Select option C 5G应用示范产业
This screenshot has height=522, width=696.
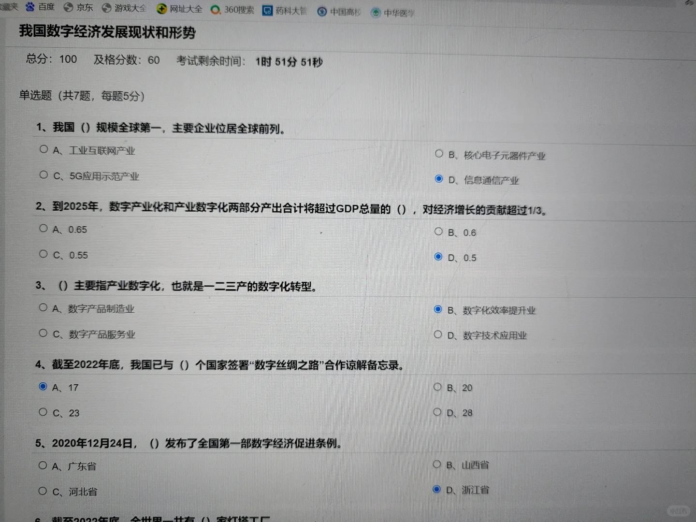[44, 174]
